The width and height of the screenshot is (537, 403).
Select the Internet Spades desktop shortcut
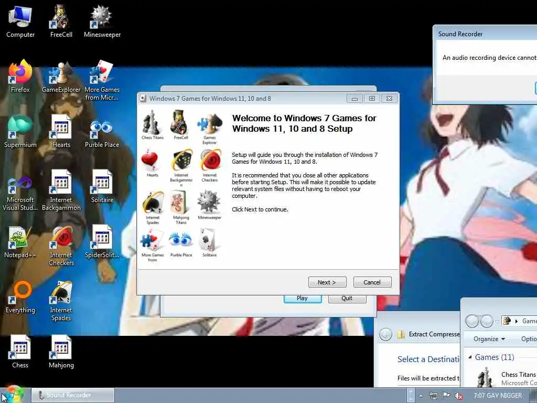(x=61, y=301)
